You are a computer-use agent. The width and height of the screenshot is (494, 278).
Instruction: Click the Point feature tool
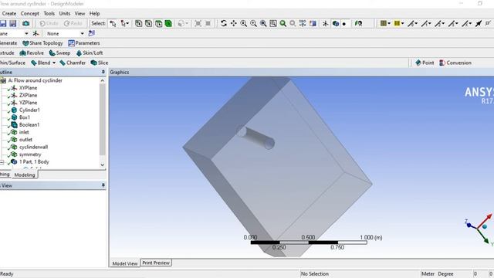pos(425,63)
